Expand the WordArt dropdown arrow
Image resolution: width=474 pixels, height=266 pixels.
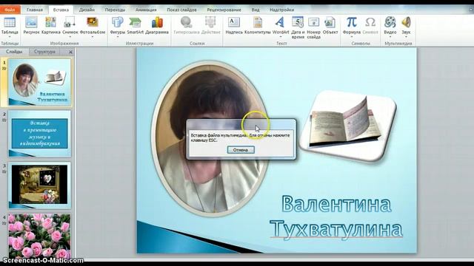tap(280, 37)
